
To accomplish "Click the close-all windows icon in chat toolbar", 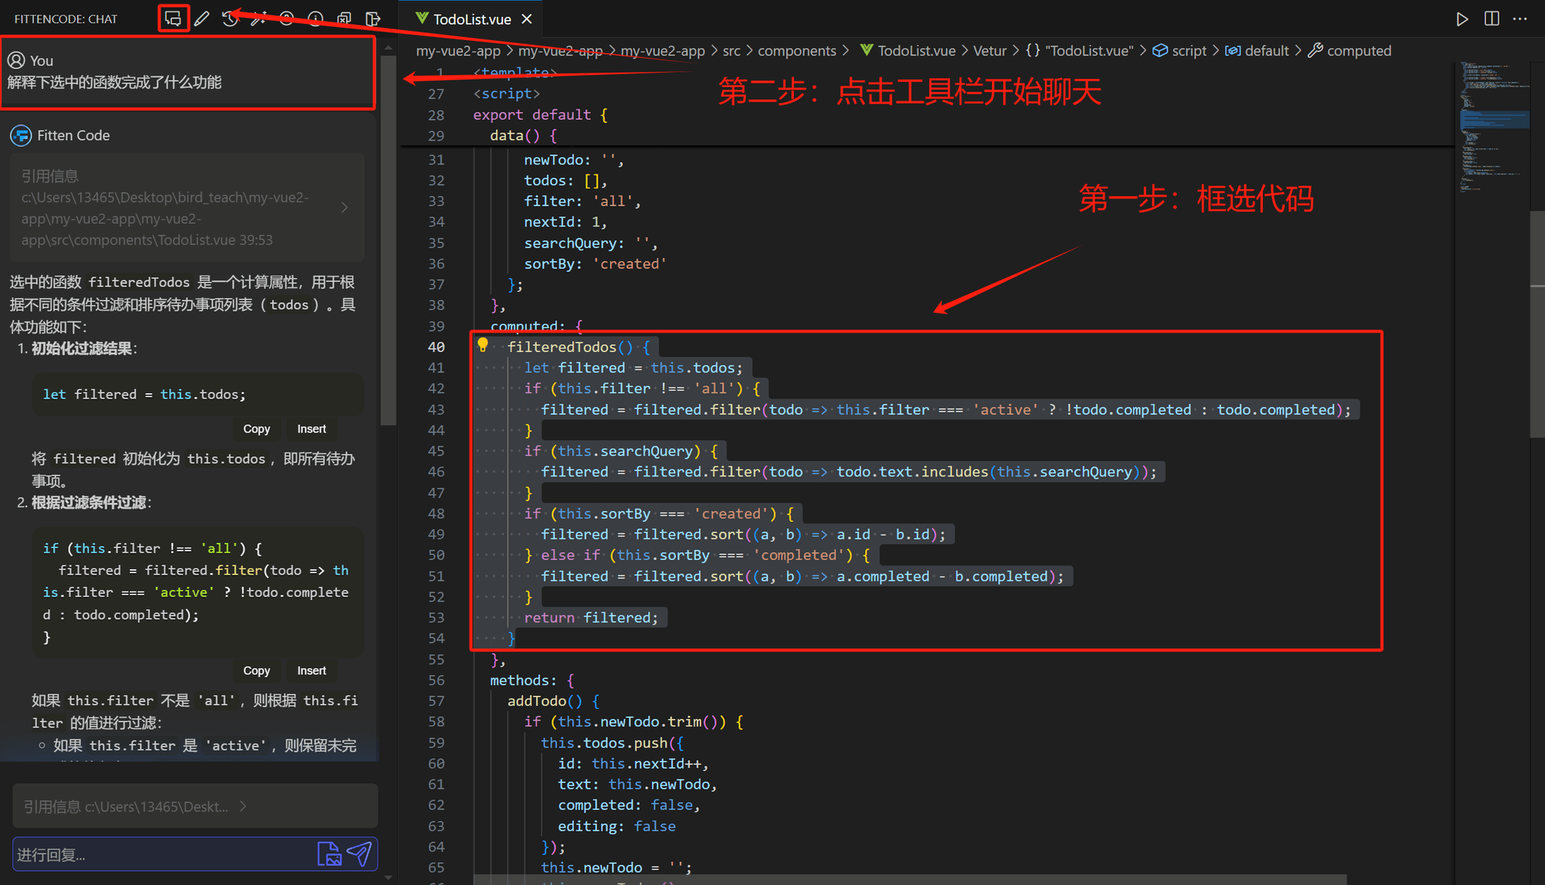I will [x=344, y=19].
